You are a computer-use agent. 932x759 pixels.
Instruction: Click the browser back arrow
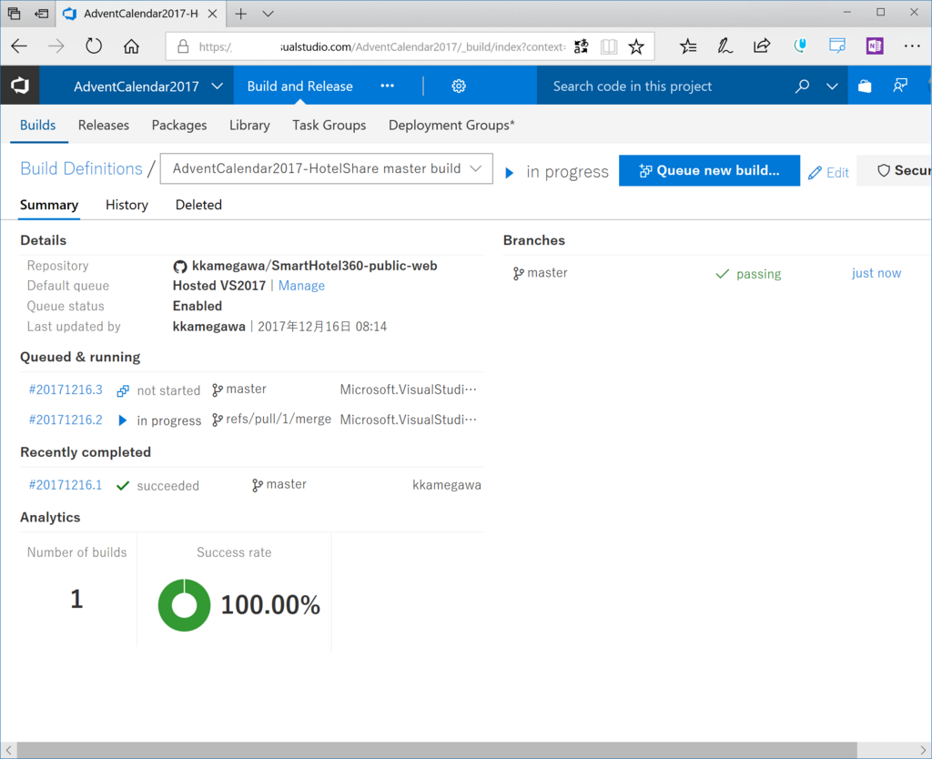pos(20,46)
